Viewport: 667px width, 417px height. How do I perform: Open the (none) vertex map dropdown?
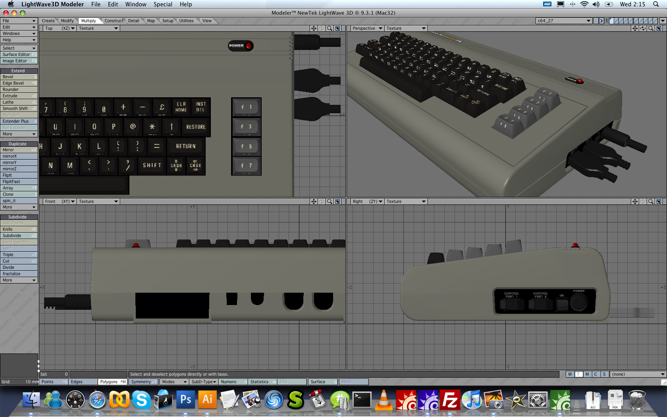[x=638, y=375]
